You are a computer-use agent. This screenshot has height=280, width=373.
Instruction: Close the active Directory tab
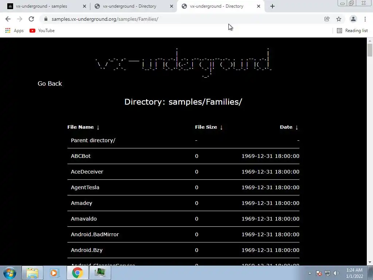[259, 6]
